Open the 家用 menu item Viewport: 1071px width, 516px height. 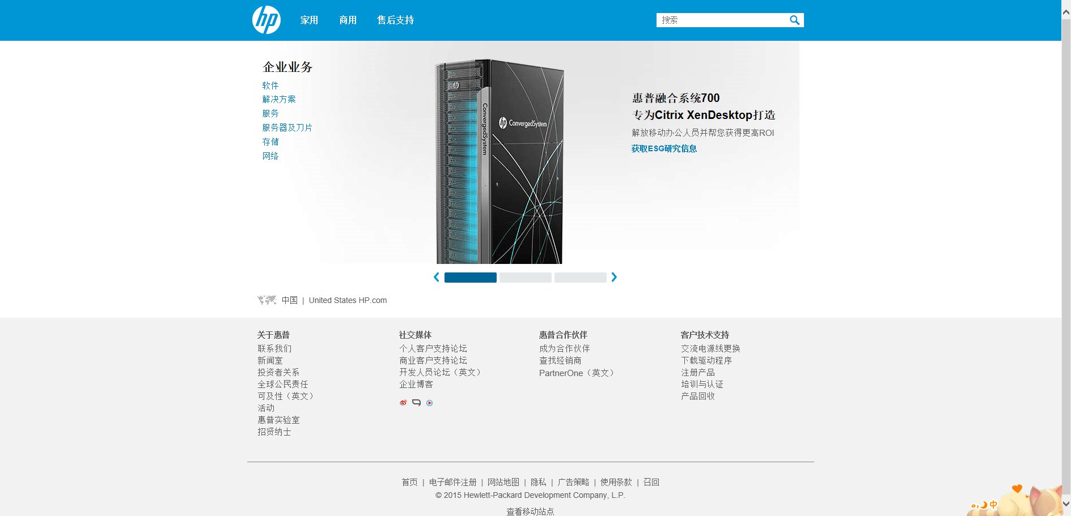[309, 20]
